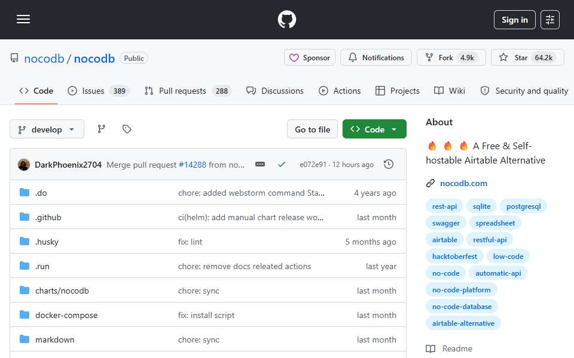574x358 pixels.
Task: Open the appearance settings sliders icon
Action: point(550,20)
